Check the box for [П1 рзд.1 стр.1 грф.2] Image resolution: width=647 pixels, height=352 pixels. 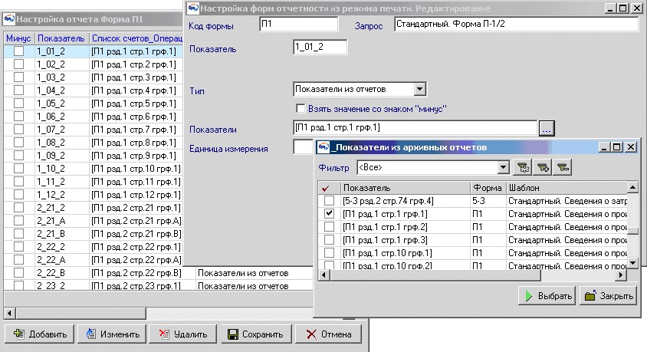pyautogui.click(x=329, y=227)
